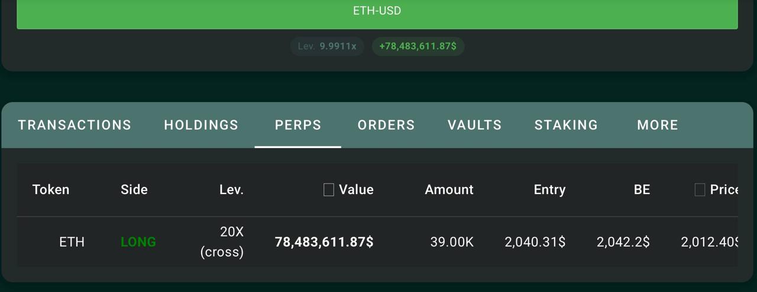Click the Lev. 9.9911x badge
The image size is (757, 292).
327,46
